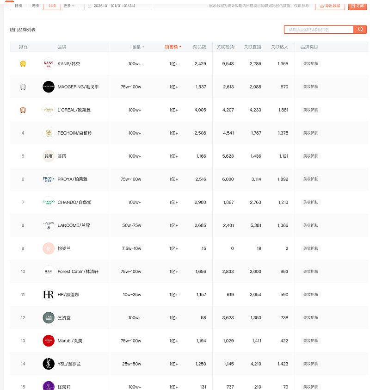Open the YSL/圣罗兰 brand name link
The image size is (370, 390).
[x=69, y=364]
